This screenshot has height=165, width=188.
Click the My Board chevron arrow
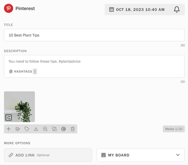pos(178,155)
